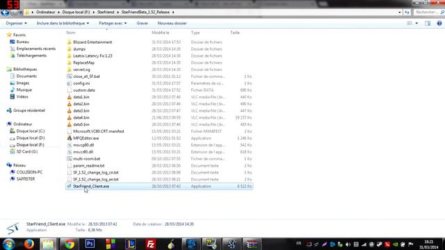This screenshot has width=445, height=250.
Task: Expand breadcrumb arrow after Starfriend
Action: pos(118,12)
